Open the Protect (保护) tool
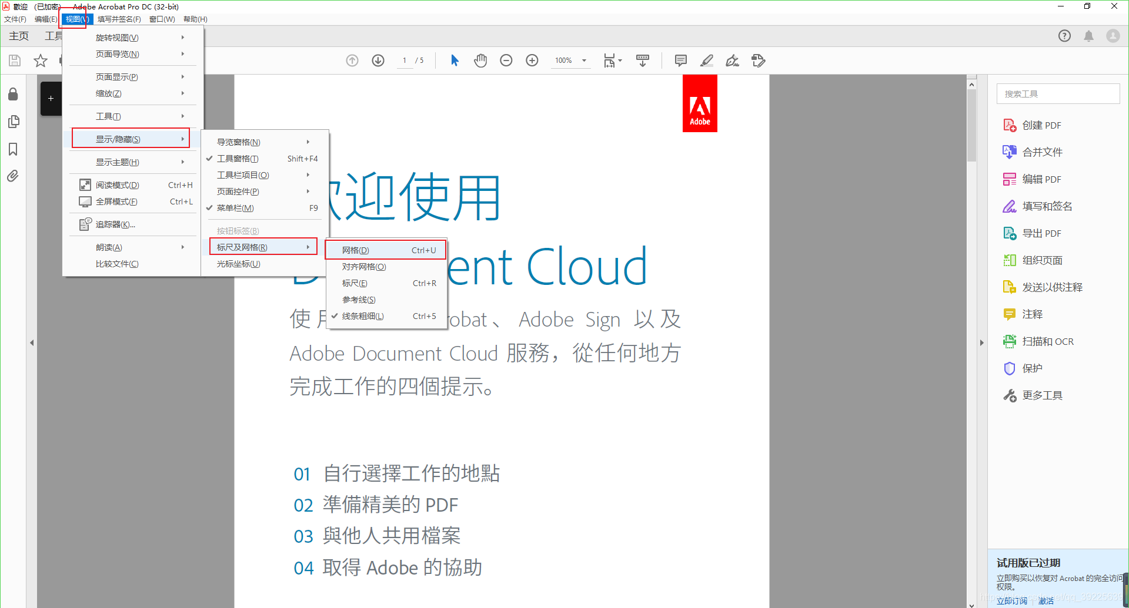Image resolution: width=1129 pixels, height=608 pixels. (1023, 368)
